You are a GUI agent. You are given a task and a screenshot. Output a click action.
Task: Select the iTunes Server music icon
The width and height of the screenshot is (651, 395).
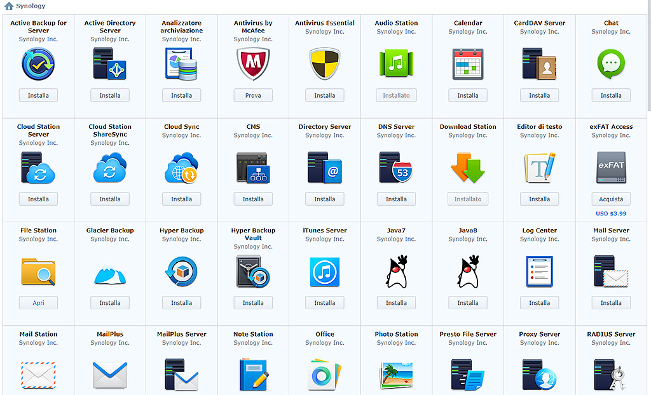(325, 272)
